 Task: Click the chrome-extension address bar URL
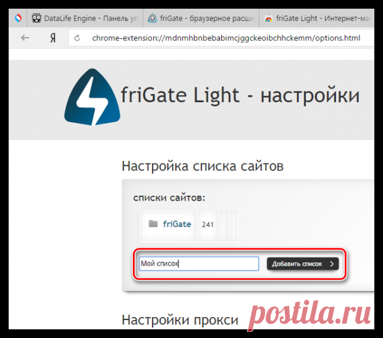[x=226, y=38]
